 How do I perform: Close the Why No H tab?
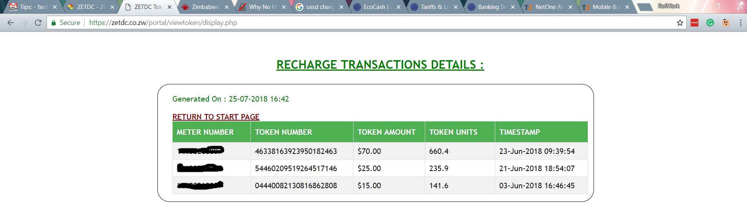pyautogui.click(x=284, y=7)
